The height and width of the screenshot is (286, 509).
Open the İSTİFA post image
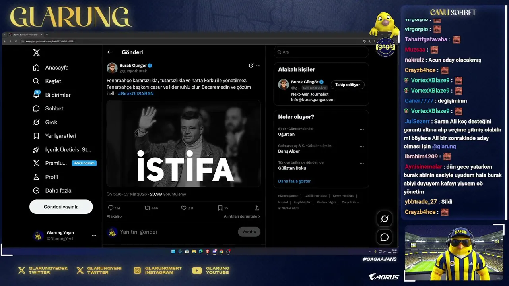click(183, 143)
